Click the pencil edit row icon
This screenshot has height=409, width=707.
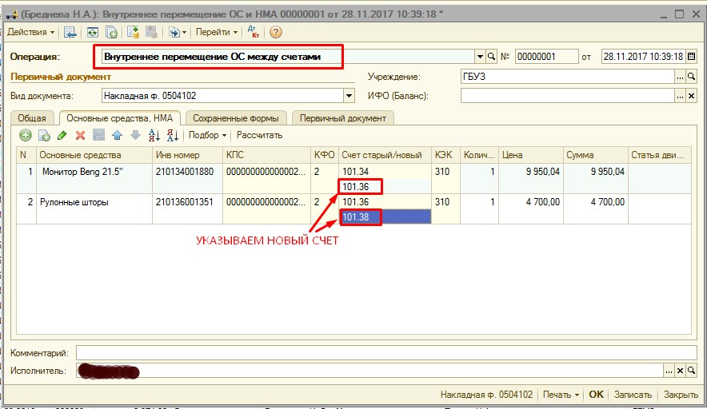62,135
